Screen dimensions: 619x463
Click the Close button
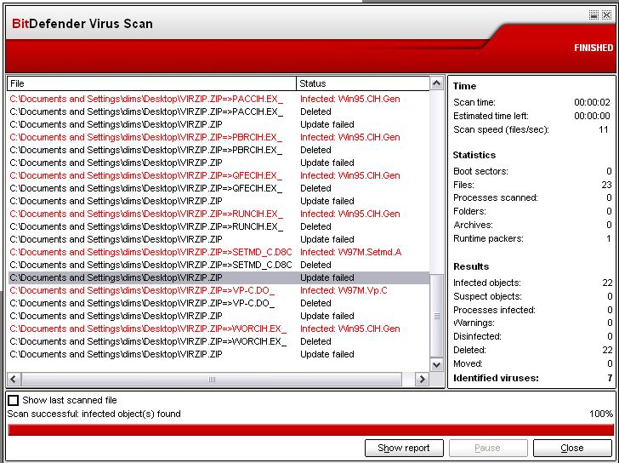point(572,448)
